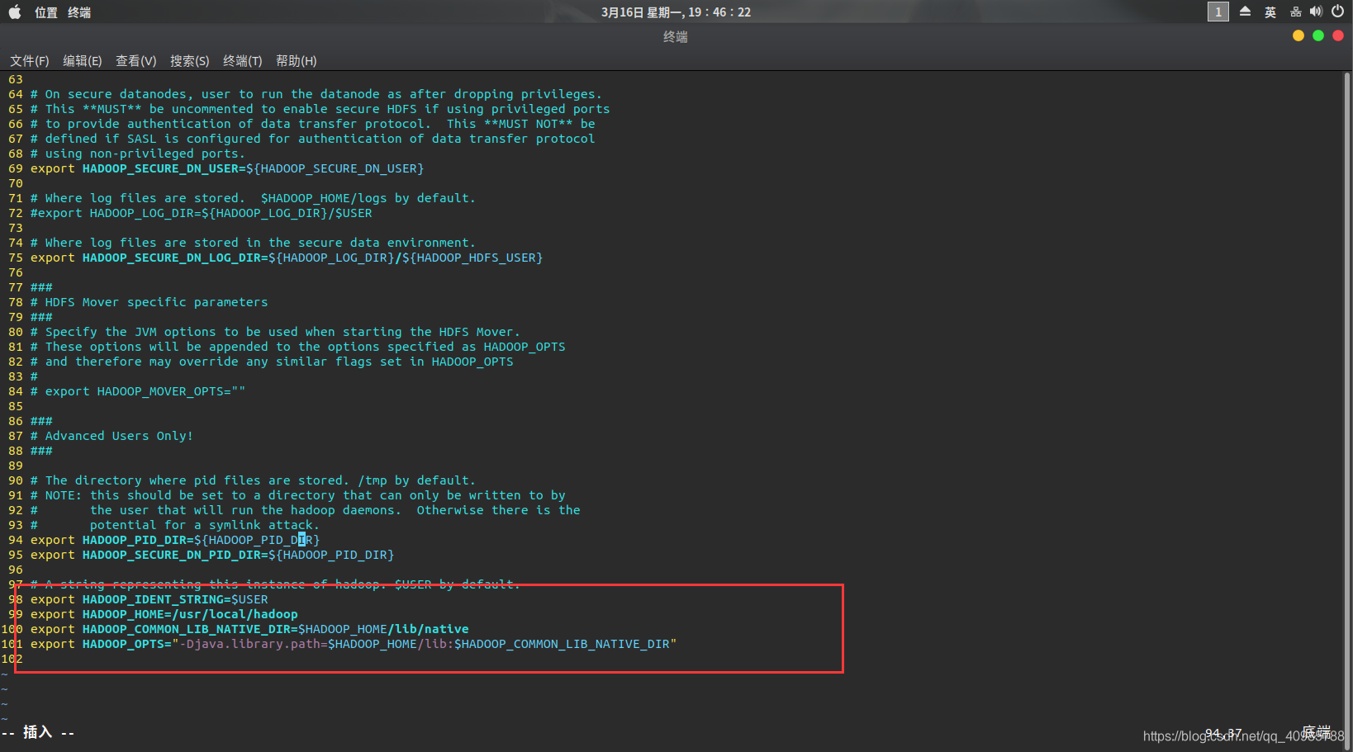
Task: Click the date and time clock
Action: point(676,12)
